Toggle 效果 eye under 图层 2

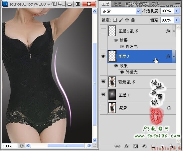(116, 66)
